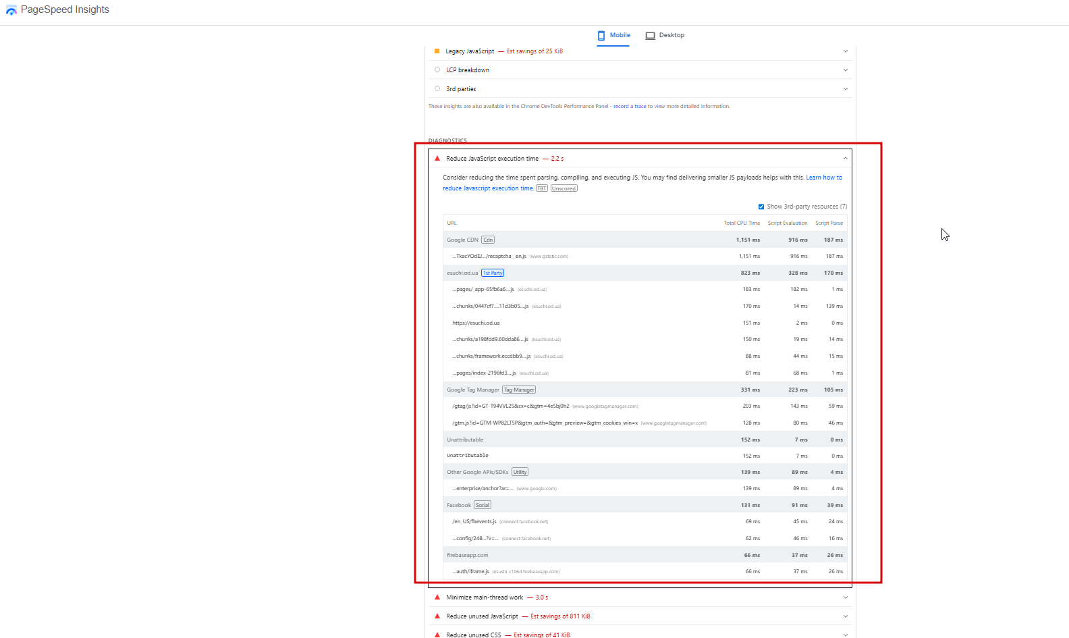Click the mobile phone icon in tabs
Image resolution: width=1069 pixels, height=638 pixels.
(x=601, y=35)
